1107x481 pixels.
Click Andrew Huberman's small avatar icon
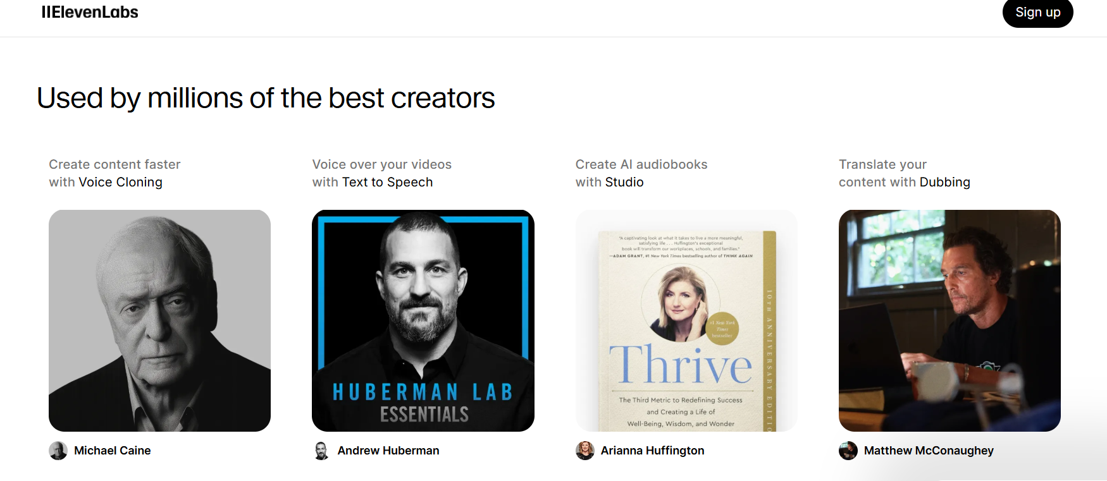point(321,451)
